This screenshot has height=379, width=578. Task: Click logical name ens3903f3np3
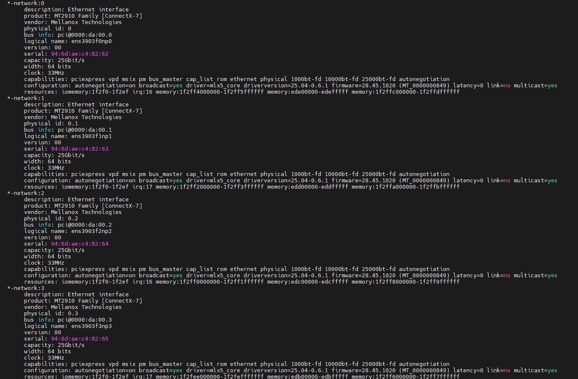(91, 326)
